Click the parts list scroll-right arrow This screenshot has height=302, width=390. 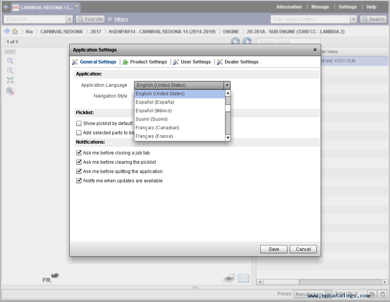tap(385, 282)
